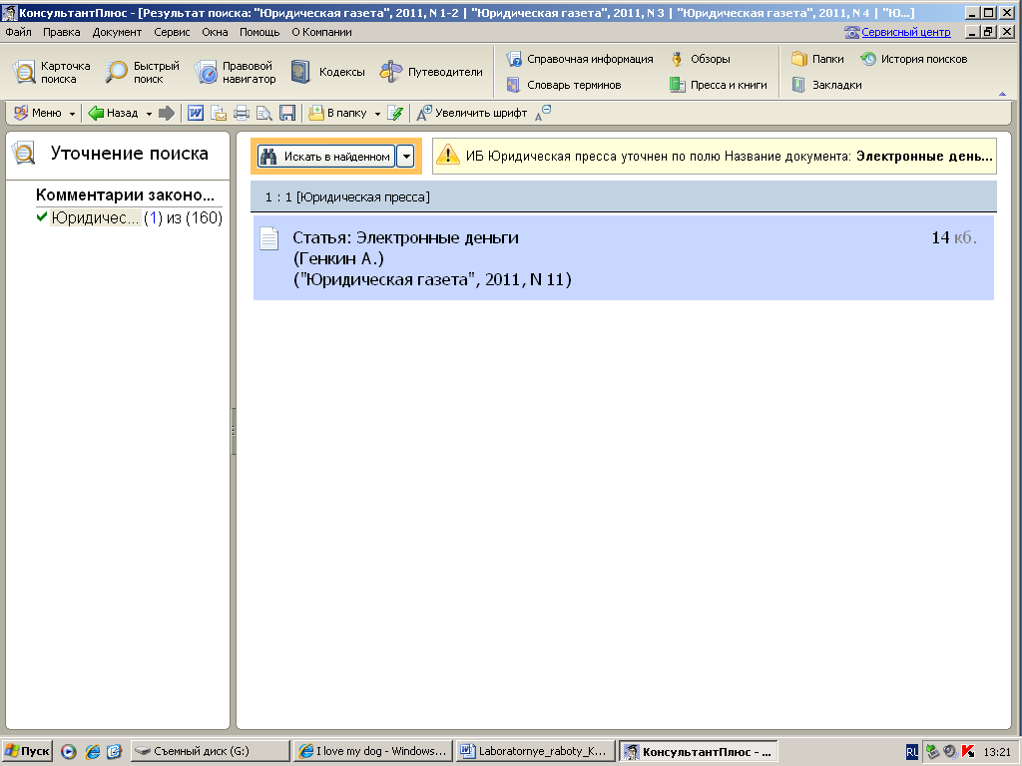Image resolution: width=1022 pixels, height=766 pixels.
Task: Follow the Сервисный центр link
Action: (x=906, y=32)
